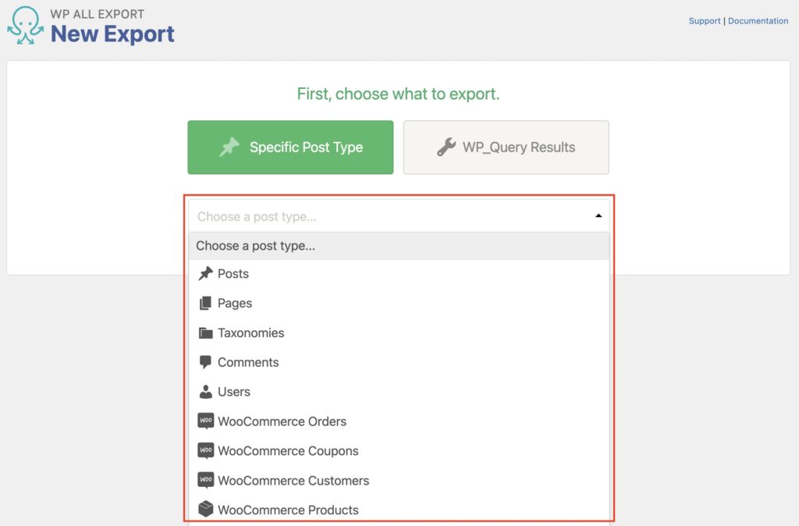The image size is (799, 526).
Task: Select the Users post type option
Action: pos(234,391)
